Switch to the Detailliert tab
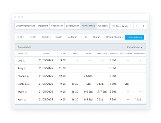The height and width of the screenshot is (123, 161). pos(43,26)
